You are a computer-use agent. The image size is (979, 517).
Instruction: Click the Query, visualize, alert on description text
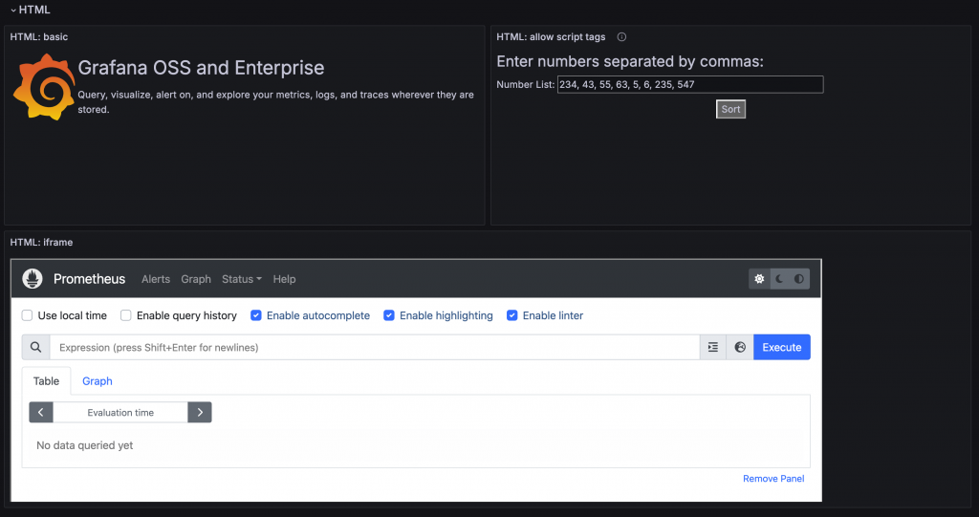[x=275, y=102]
